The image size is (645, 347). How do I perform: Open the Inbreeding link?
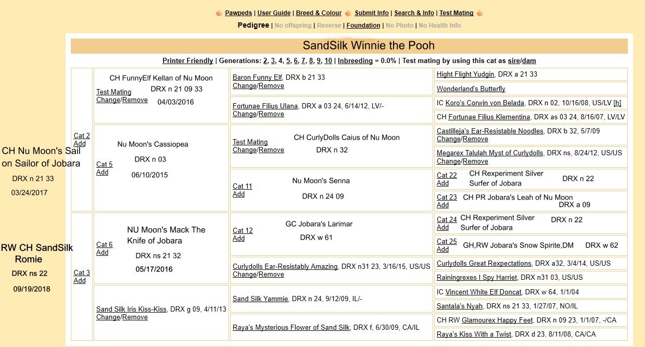[x=355, y=60]
